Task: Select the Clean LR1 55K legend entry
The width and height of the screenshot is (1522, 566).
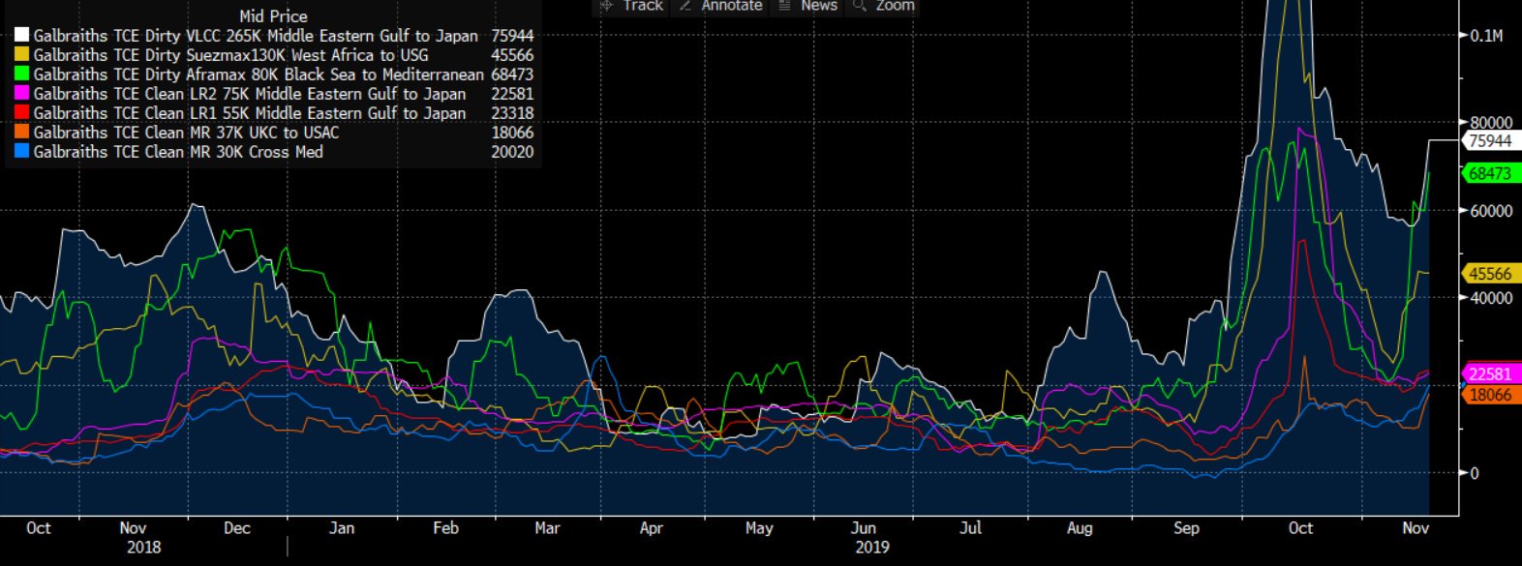Action: tap(250, 113)
